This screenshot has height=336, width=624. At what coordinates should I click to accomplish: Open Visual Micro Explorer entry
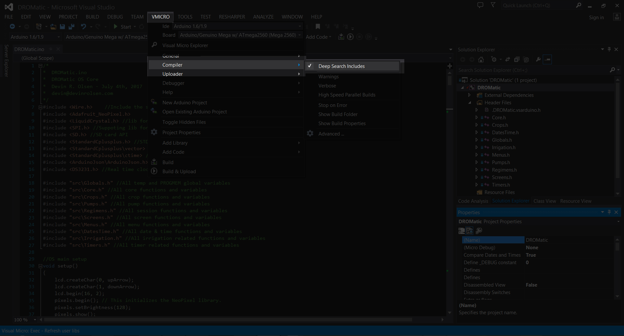pos(226,45)
